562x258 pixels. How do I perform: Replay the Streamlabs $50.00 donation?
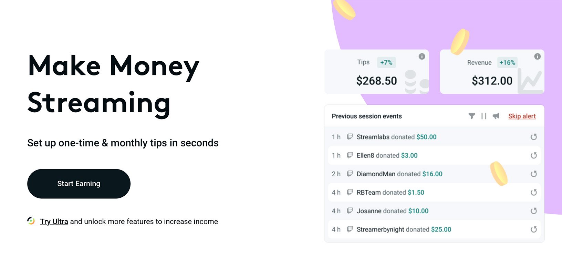tap(534, 137)
